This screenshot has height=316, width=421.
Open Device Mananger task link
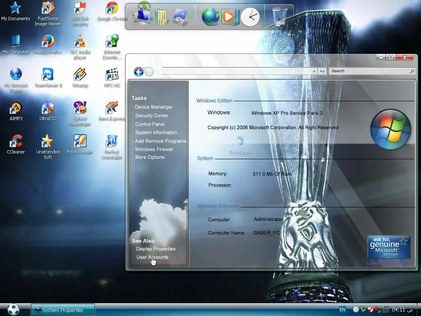pos(154,107)
